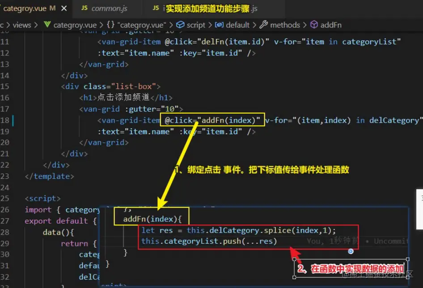Click the variable icon beside default

click(219, 25)
